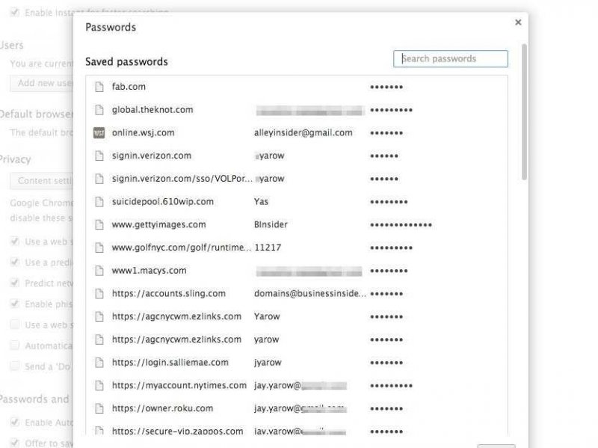The width and height of the screenshot is (598, 448).
Task: Click the page icon next to login.salliemae.com
Action: [99, 363]
